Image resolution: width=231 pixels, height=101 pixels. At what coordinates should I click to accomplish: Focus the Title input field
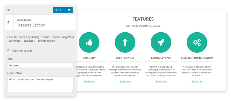(x=40, y=65)
